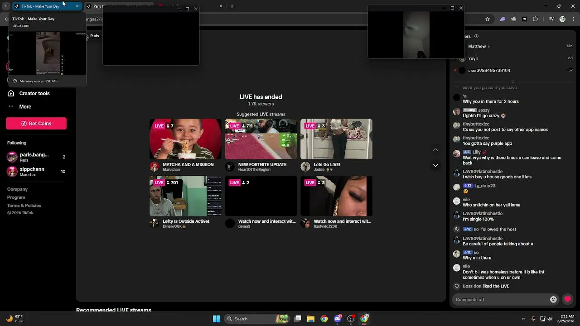This screenshot has height=326, width=580.
Task: Click Lilly commenter name in chat
Action: (x=477, y=152)
